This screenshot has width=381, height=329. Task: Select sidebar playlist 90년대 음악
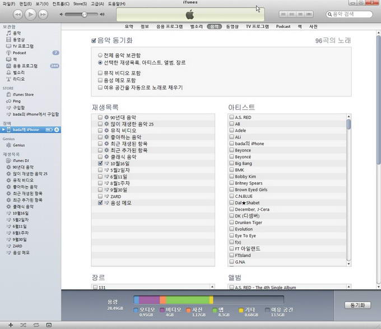pos(23,167)
